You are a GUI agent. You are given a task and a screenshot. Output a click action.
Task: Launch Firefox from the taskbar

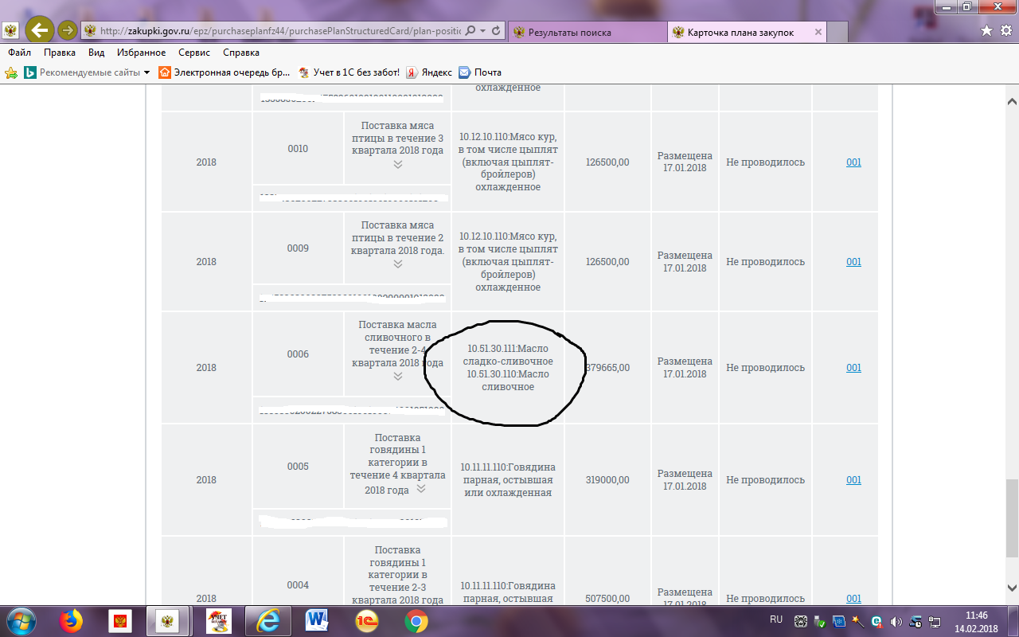72,620
